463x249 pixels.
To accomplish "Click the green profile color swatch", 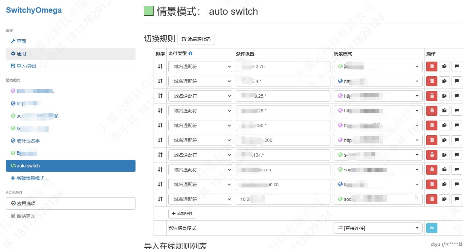I will (149, 11).
